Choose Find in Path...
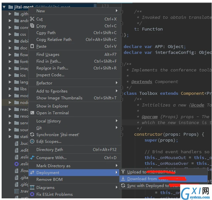This screenshot has width=212, height=200. (74, 61)
